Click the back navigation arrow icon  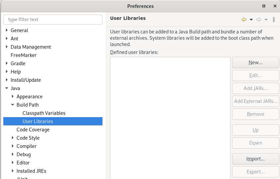click(x=244, y=20)
